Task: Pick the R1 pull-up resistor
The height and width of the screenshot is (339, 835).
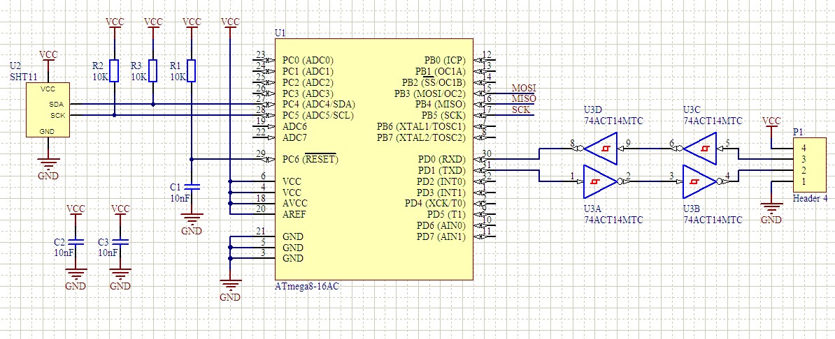Action: 192,70
